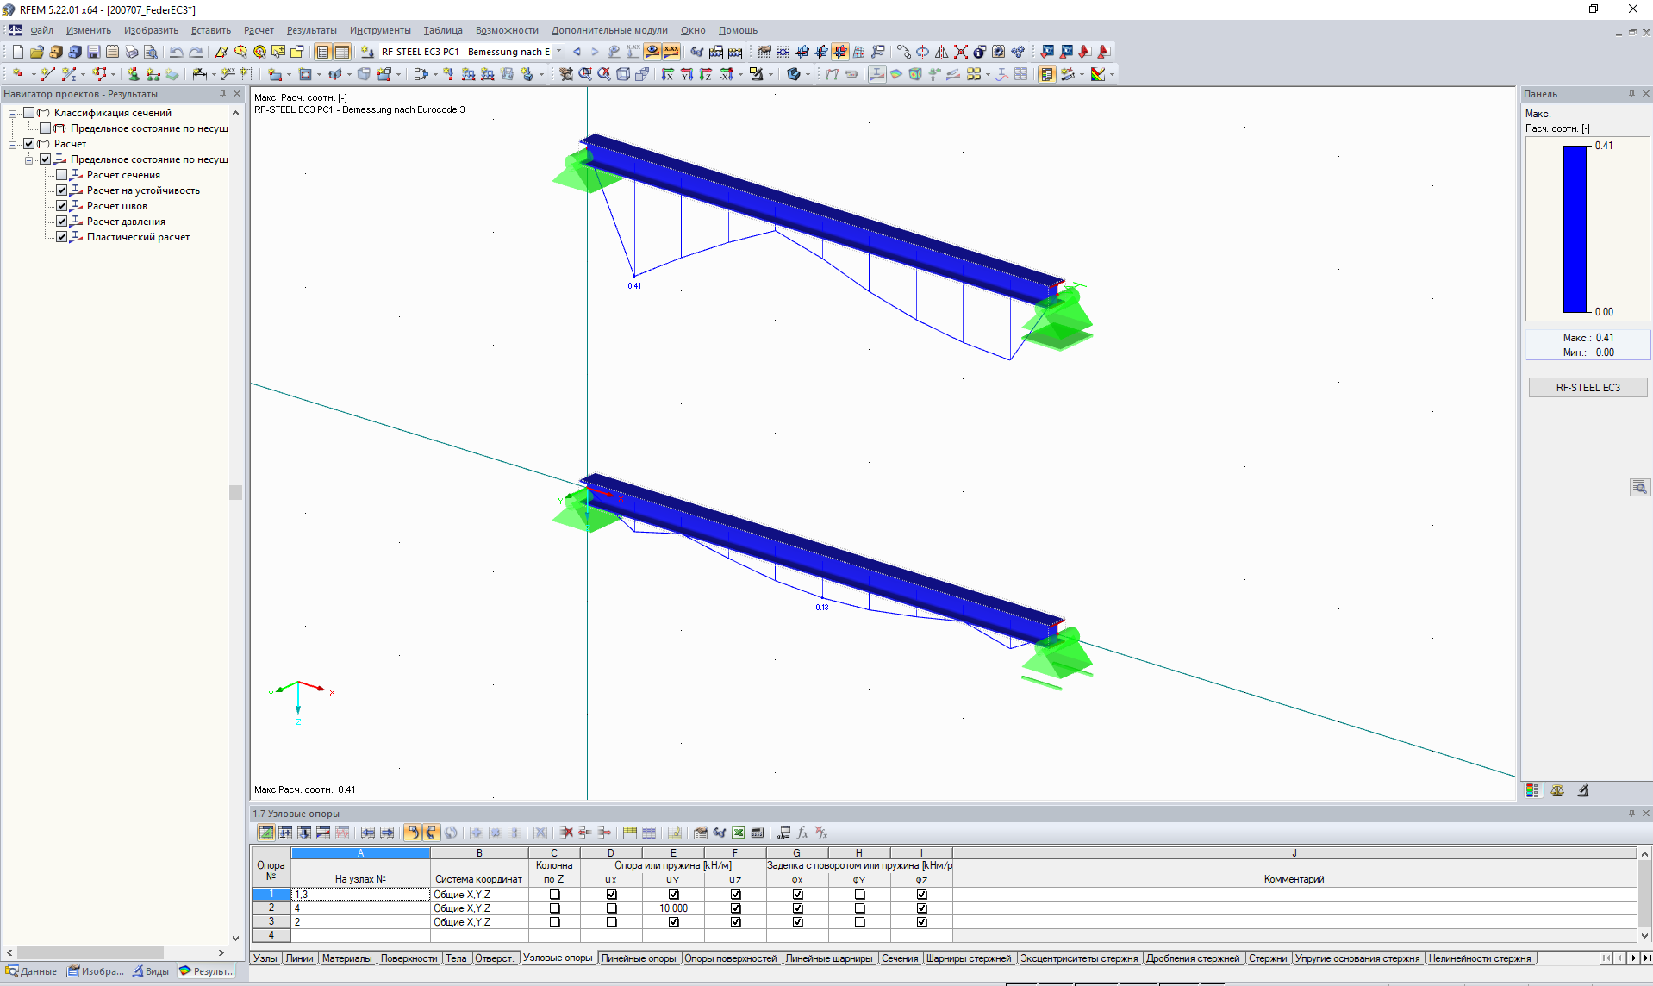Click Общие X,Y,Z cell in support row 2

point(479,908)
